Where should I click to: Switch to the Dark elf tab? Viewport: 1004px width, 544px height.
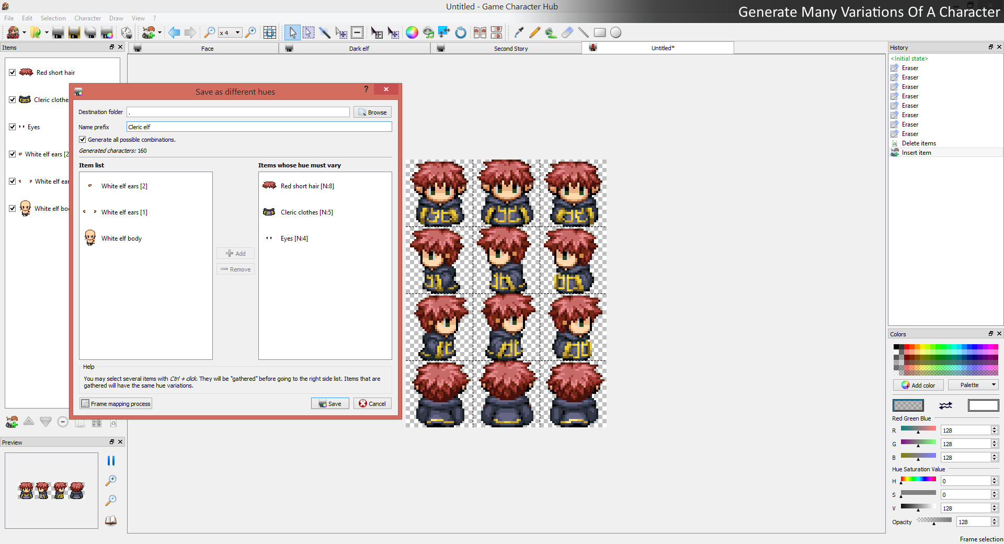359,48
